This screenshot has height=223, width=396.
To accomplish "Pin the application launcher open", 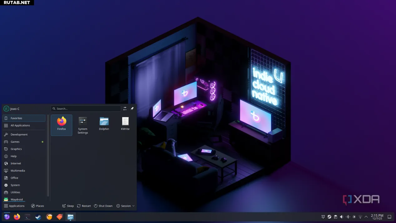I will point(132,109).
